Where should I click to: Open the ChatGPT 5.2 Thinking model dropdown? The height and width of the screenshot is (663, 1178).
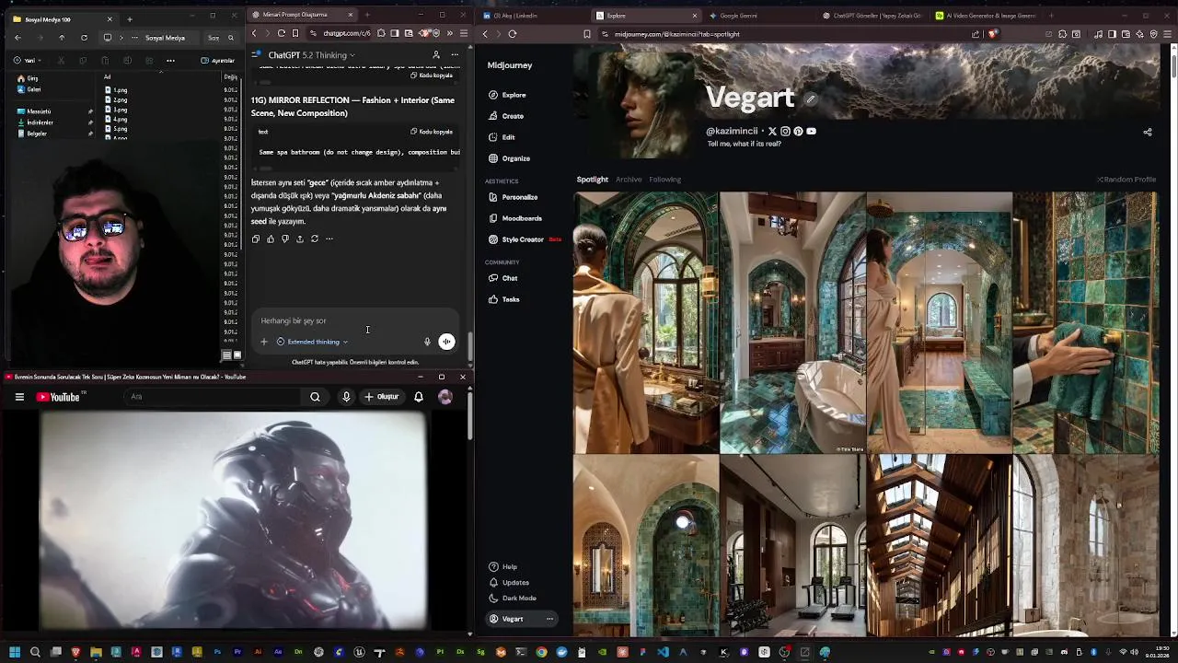(x=311, y=55)
